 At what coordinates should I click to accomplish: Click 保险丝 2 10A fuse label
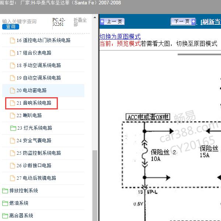(163, 155)
